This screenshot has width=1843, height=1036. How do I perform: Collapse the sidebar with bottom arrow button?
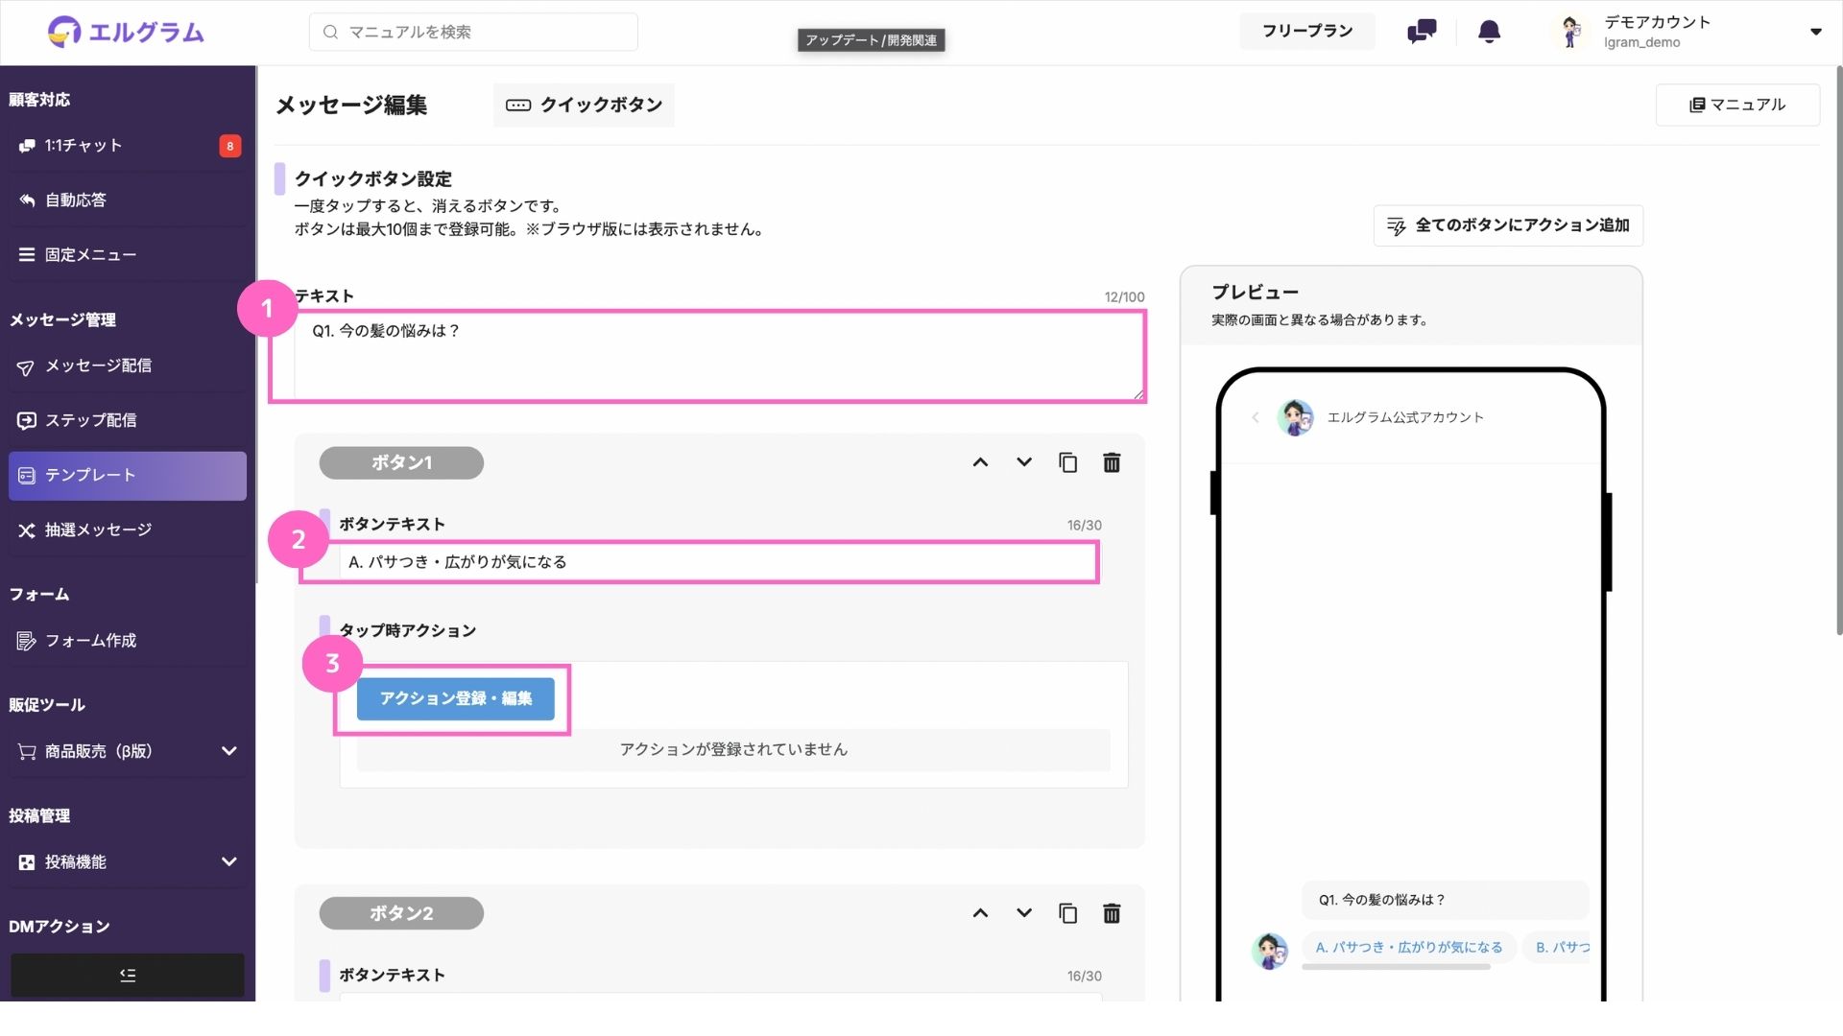(x=128, y=976)
